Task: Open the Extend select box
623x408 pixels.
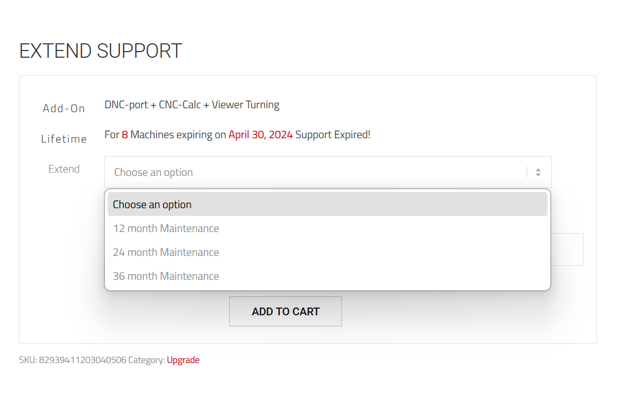Action: point(328,172)
